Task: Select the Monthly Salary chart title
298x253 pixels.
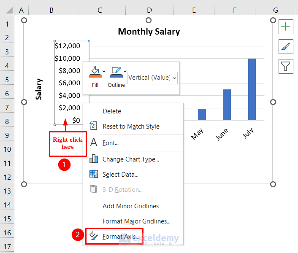Action: (149, 32)
